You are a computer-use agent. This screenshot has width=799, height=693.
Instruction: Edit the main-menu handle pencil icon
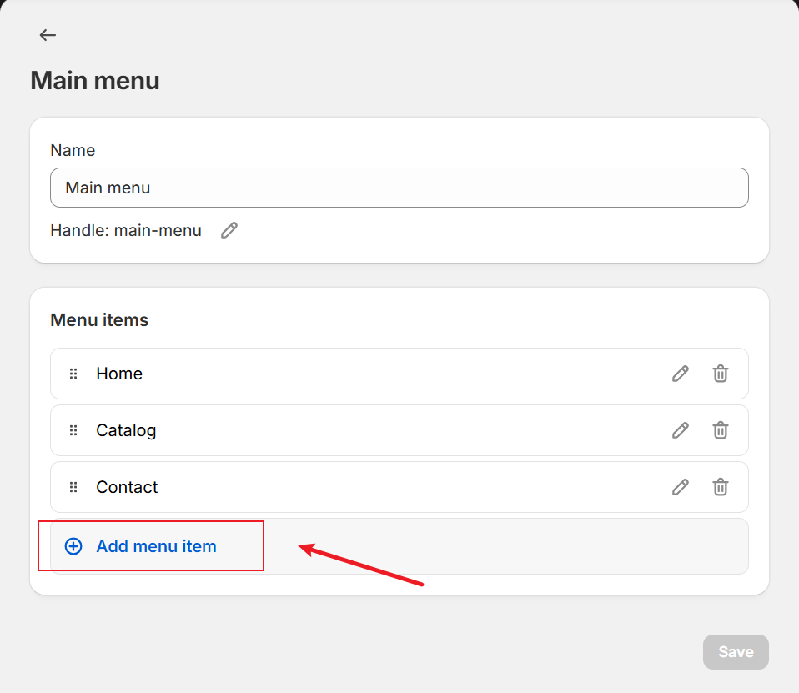tap(229, 230)
